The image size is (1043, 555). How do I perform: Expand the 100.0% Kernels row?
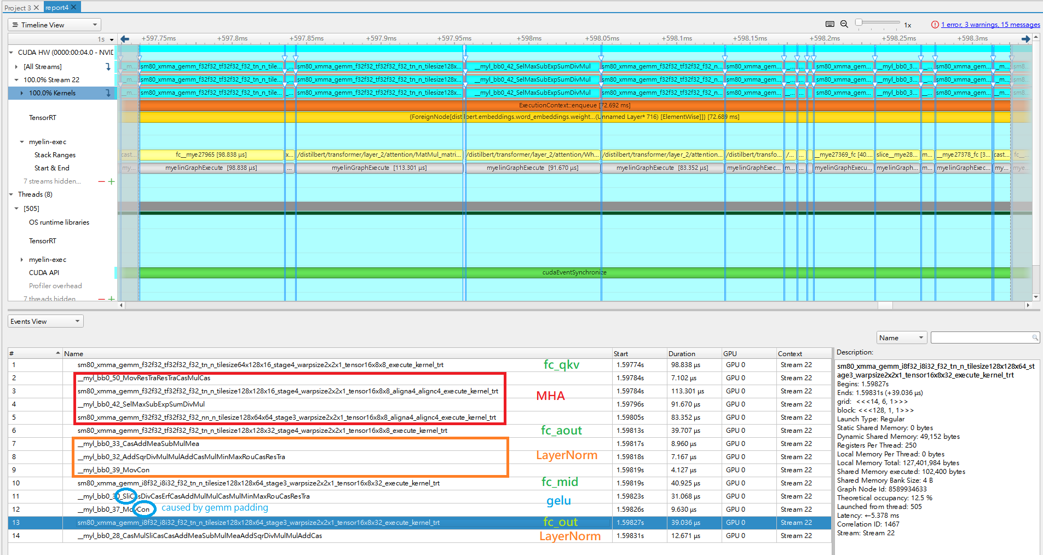(x=22, y=93)
